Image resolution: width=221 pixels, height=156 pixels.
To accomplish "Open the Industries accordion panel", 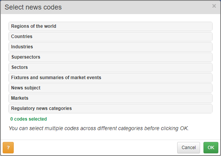I will click(x=110, y=47).
